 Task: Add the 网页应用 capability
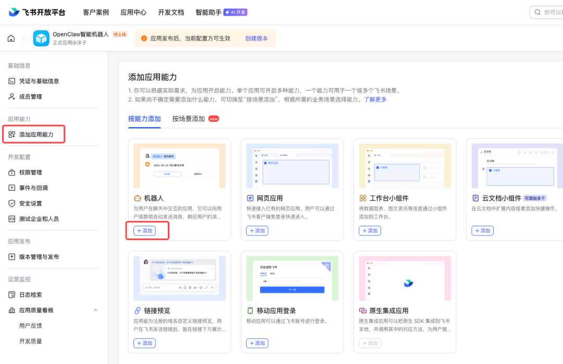click(x=257, y=231)
